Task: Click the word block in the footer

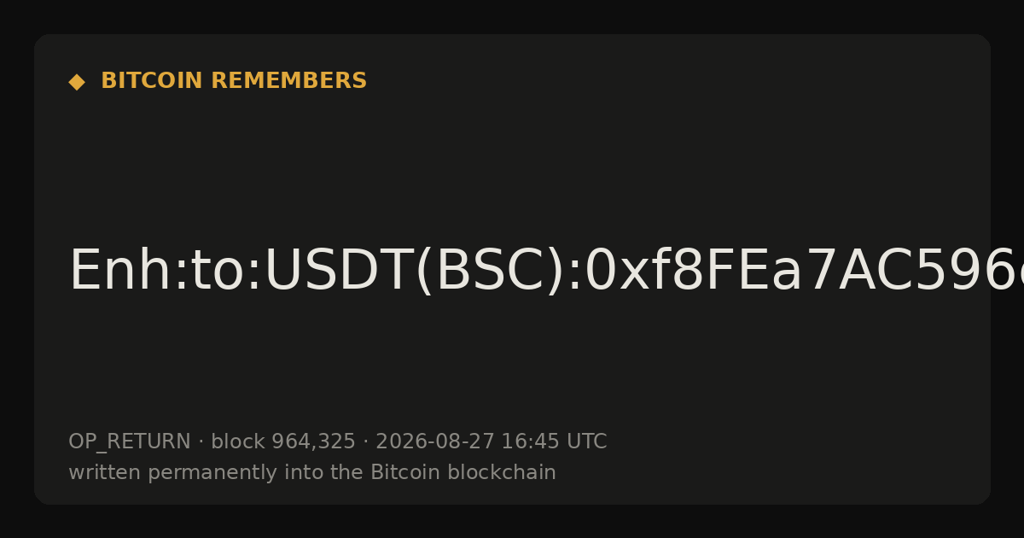Action: pyautogui.click(x=238, y=442)
